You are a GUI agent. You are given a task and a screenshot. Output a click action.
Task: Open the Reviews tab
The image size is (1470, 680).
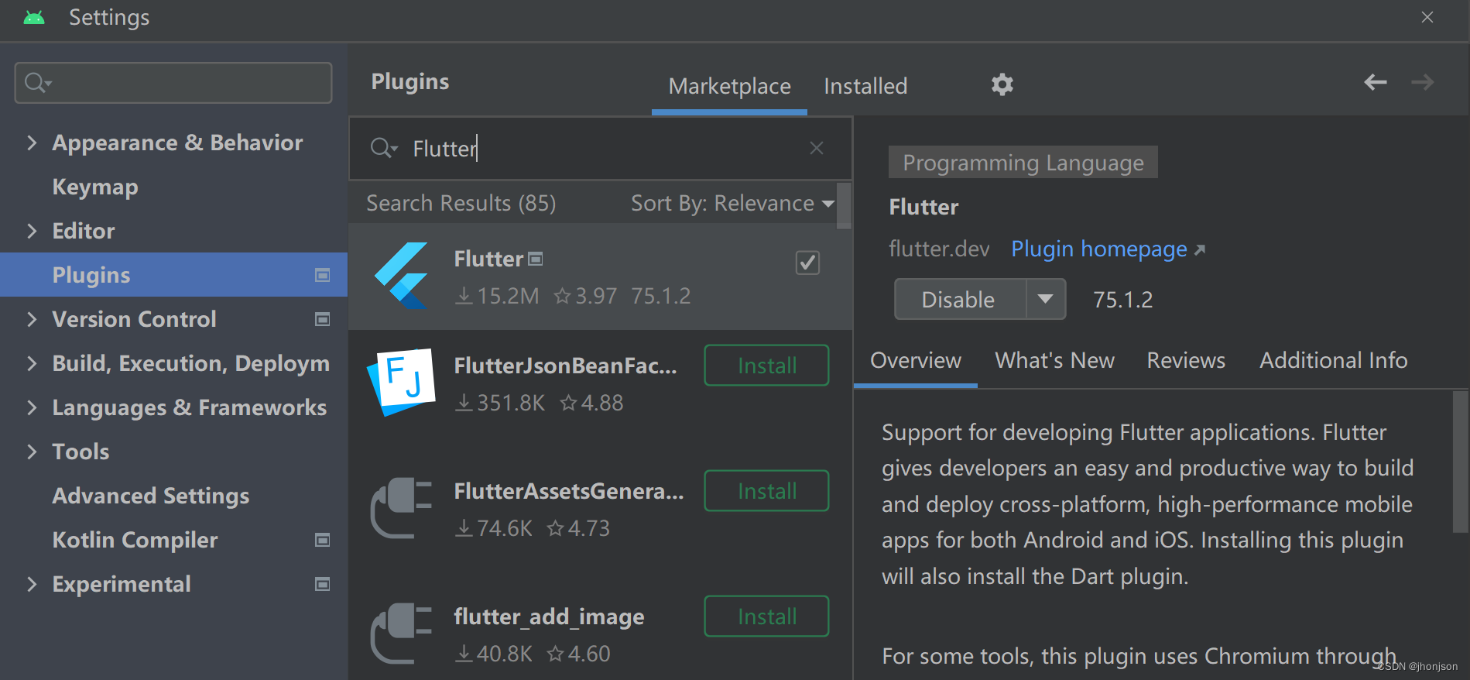pyautogui.click(x=1186, y=360)
